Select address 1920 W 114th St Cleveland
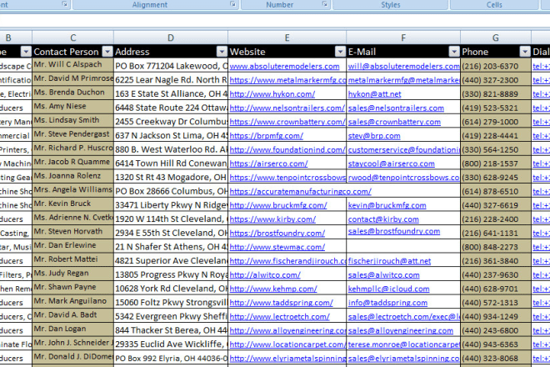This screenshot has width=550, height=367. pyautogui.click(x=171, y=219)
